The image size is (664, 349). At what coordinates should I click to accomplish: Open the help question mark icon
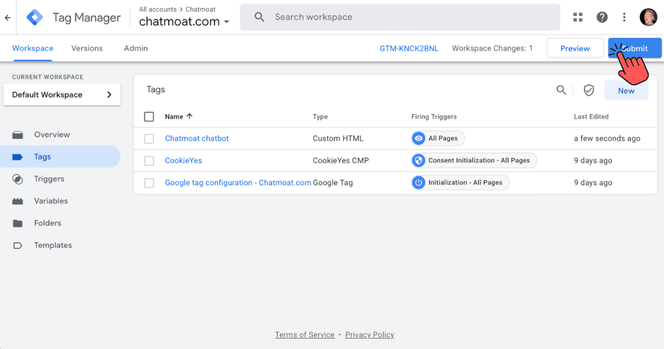click(602, 17)
